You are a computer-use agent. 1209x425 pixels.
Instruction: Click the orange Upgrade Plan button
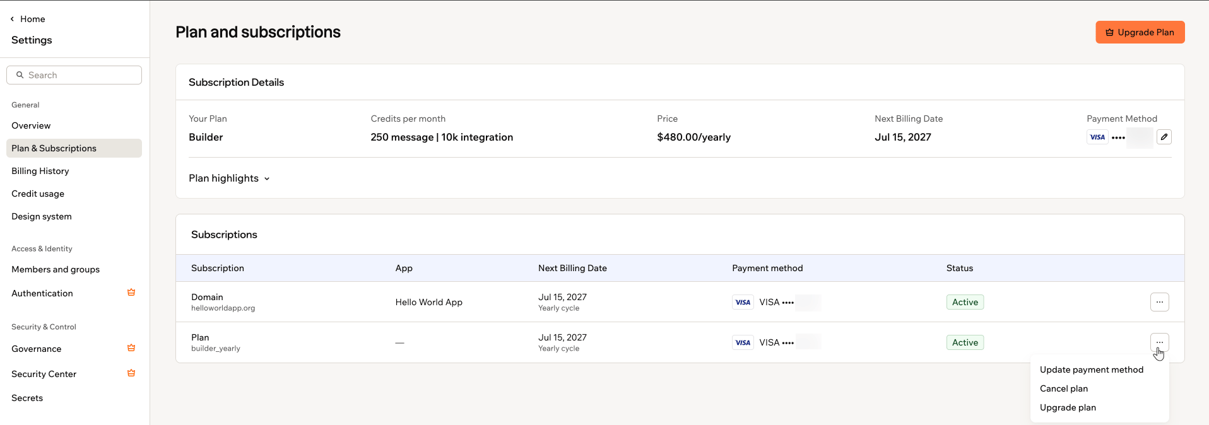[x=1140, y=32]
